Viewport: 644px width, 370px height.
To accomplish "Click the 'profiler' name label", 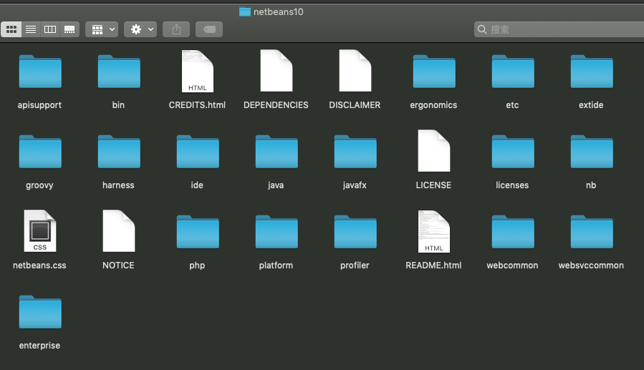I will coord(355,266).
